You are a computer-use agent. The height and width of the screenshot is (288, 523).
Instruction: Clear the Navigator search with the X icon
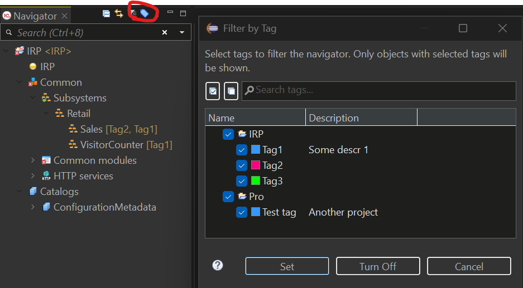coord(165,32)
